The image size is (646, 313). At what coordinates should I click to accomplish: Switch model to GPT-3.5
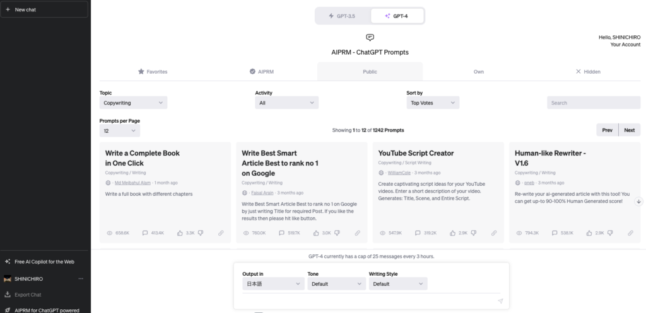(343, 16)
